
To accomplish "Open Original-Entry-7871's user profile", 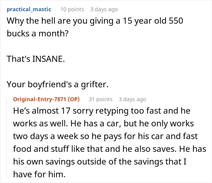I will click(40, 99).
